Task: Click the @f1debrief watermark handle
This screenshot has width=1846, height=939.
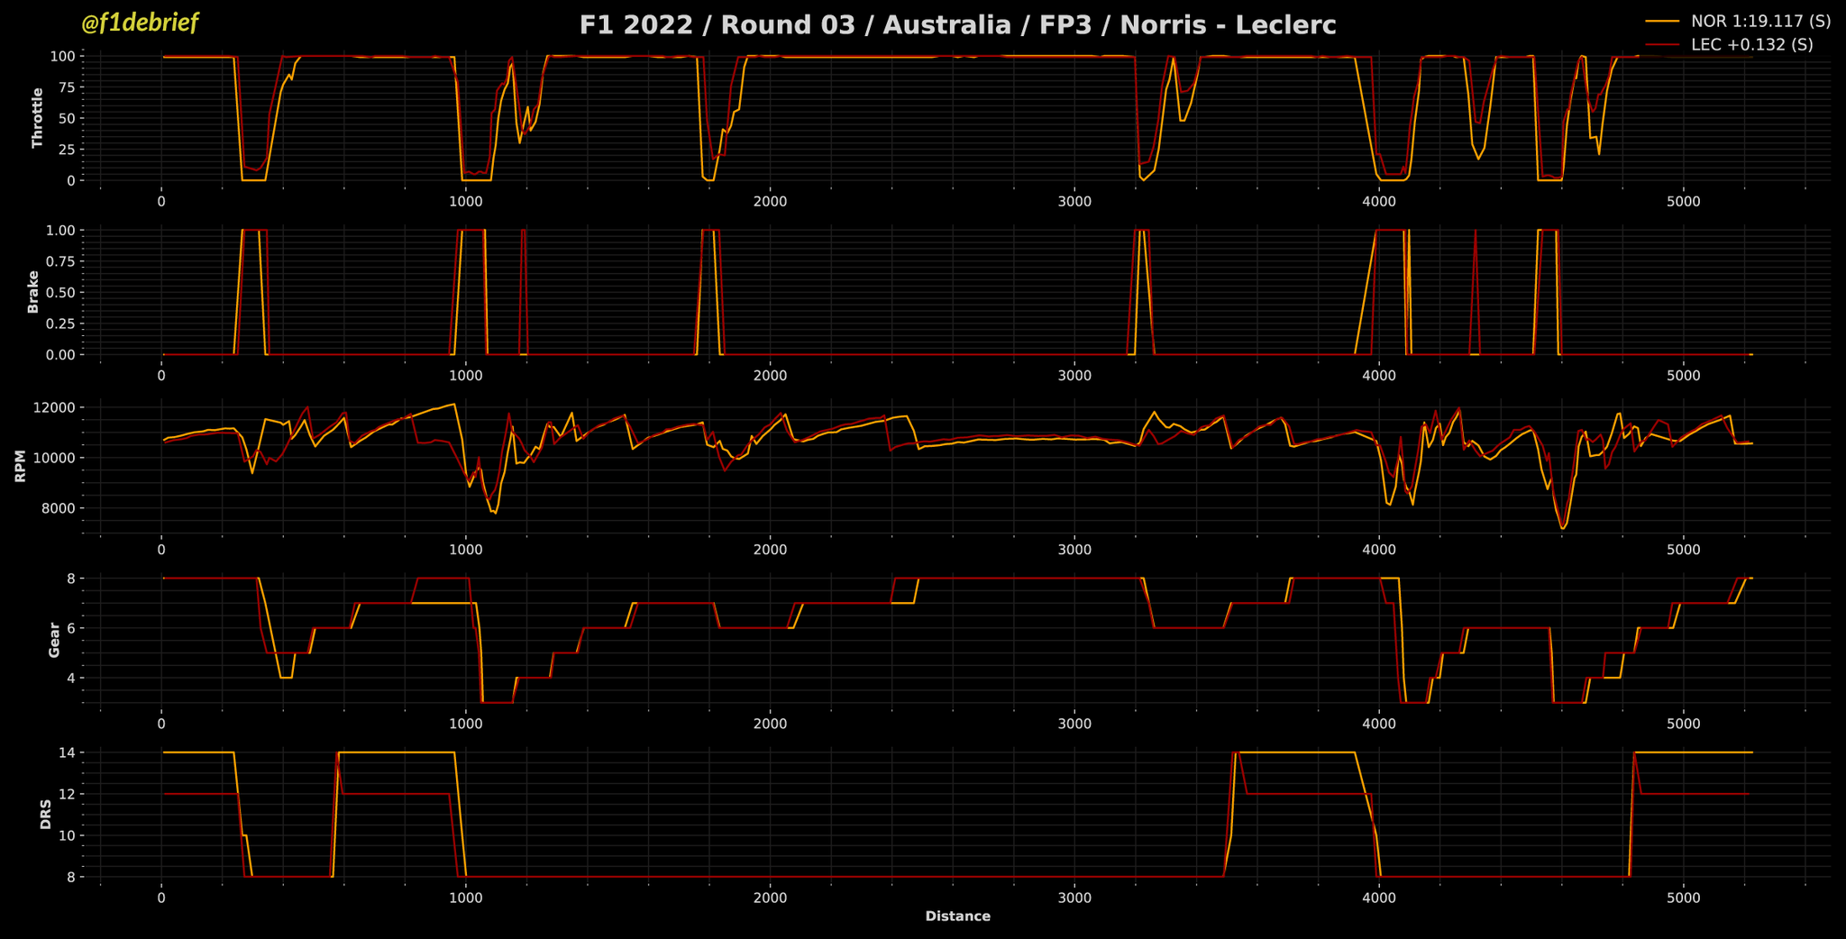Action: (x=140, y=23)
